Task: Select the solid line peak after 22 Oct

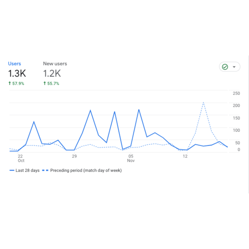Action: coord(34,122)
